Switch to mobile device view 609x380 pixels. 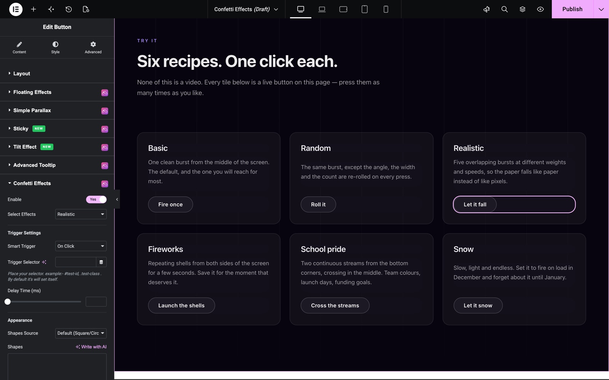386,9
